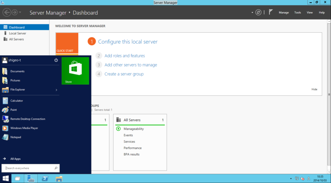Click the Windows Start button
Viewport: 331px width, 183px height.
point(5,178)
